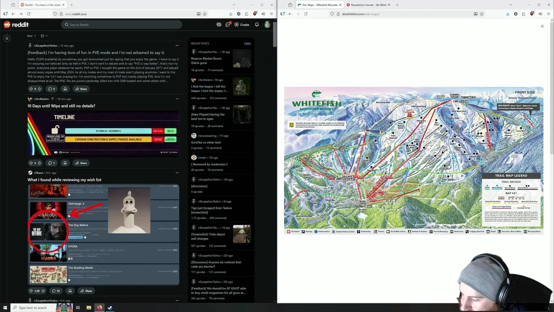This screenshot has width=554, height=312.
Task: Open new tab in Whitefish window
Action: (397, 5)
